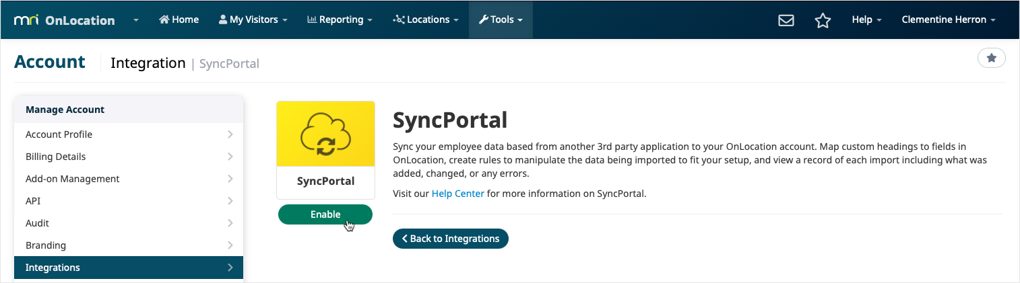
Task: Open Billing Details in the sidebar
Action: point(129,157)
